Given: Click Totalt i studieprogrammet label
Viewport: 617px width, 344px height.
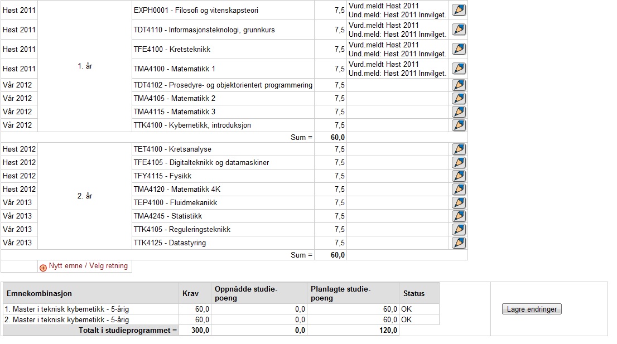Looking at the screenshot, I should [x=128, y=330].
